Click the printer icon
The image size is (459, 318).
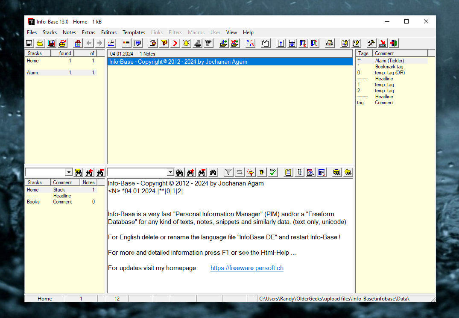pyautogui.click(x=330, y=43)
